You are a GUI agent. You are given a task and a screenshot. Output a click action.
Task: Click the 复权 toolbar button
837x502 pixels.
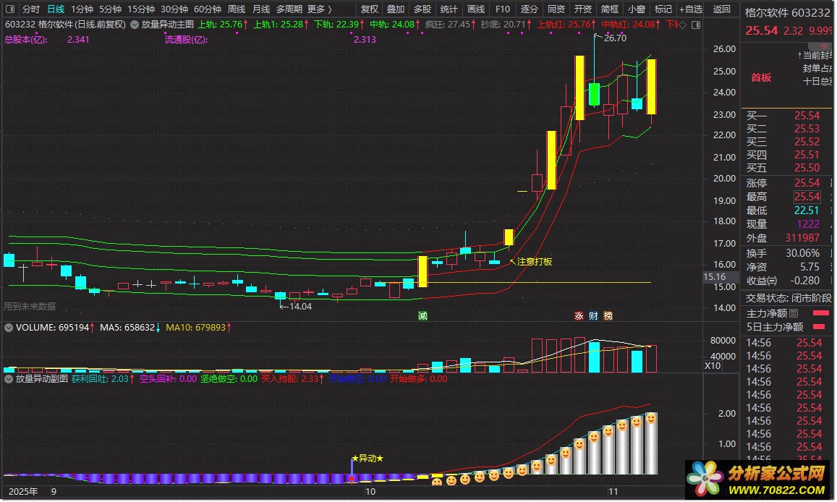click(370, 9)
